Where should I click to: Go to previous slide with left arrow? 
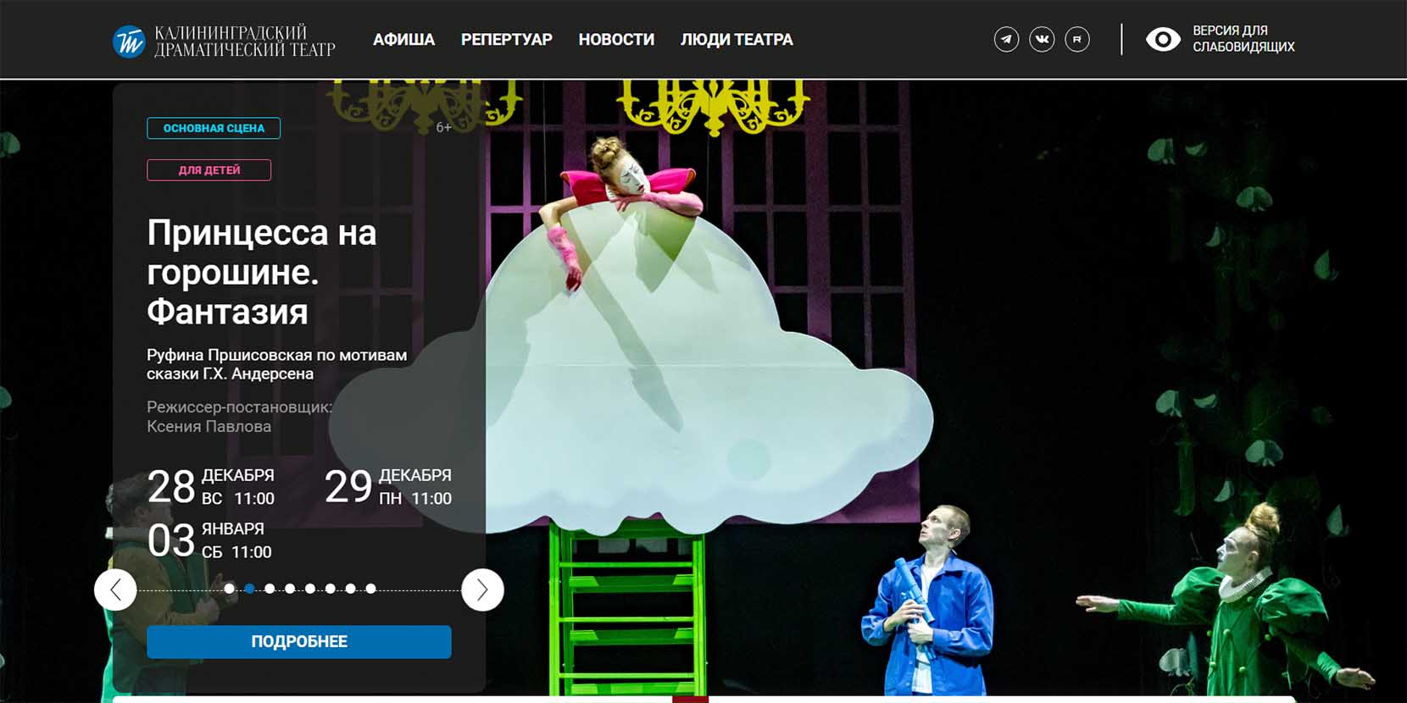pyautogui.click(x=115, y=590)
